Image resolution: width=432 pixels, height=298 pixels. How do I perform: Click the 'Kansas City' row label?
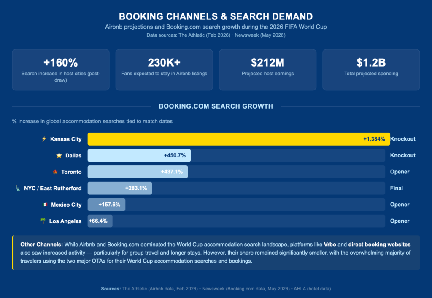[x=66, y=139]
